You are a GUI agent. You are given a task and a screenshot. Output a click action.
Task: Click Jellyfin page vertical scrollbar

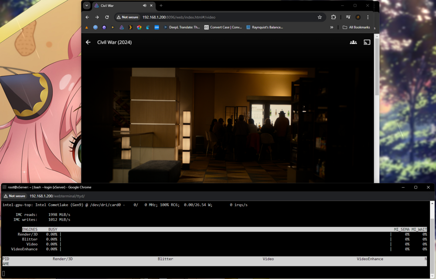[377, 67]
